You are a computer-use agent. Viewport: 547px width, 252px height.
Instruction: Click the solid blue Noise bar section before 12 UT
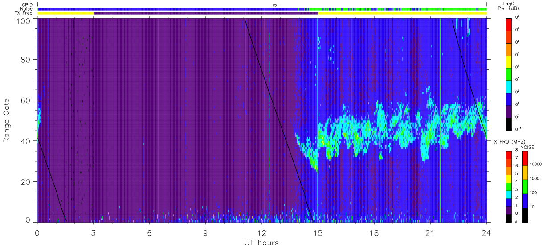pyautogui.click(x=167, y=9)
